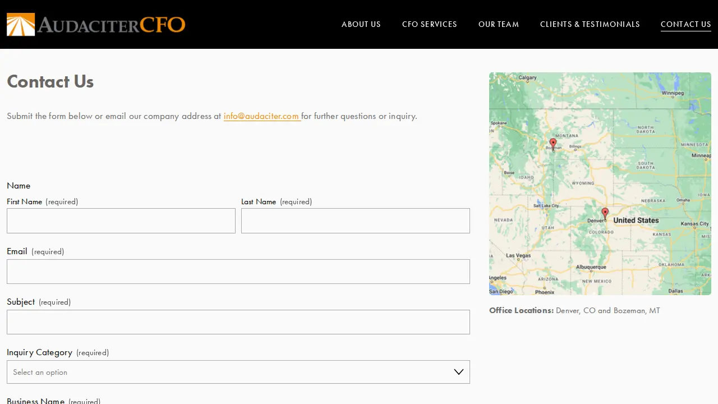Open the About Us menu item
This screenshot has height=404, width=718.
click(361, 24)
